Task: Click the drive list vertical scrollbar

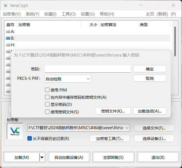Action: point(175,42)
